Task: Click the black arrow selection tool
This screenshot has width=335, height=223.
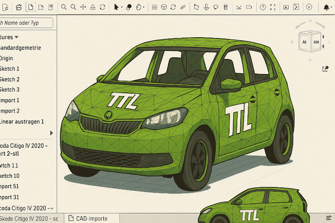Action: [116, 7]
